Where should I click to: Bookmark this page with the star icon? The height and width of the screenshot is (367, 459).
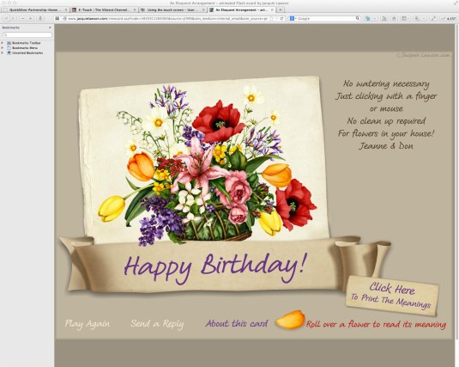pyautogui.click(x=271, y=18)
